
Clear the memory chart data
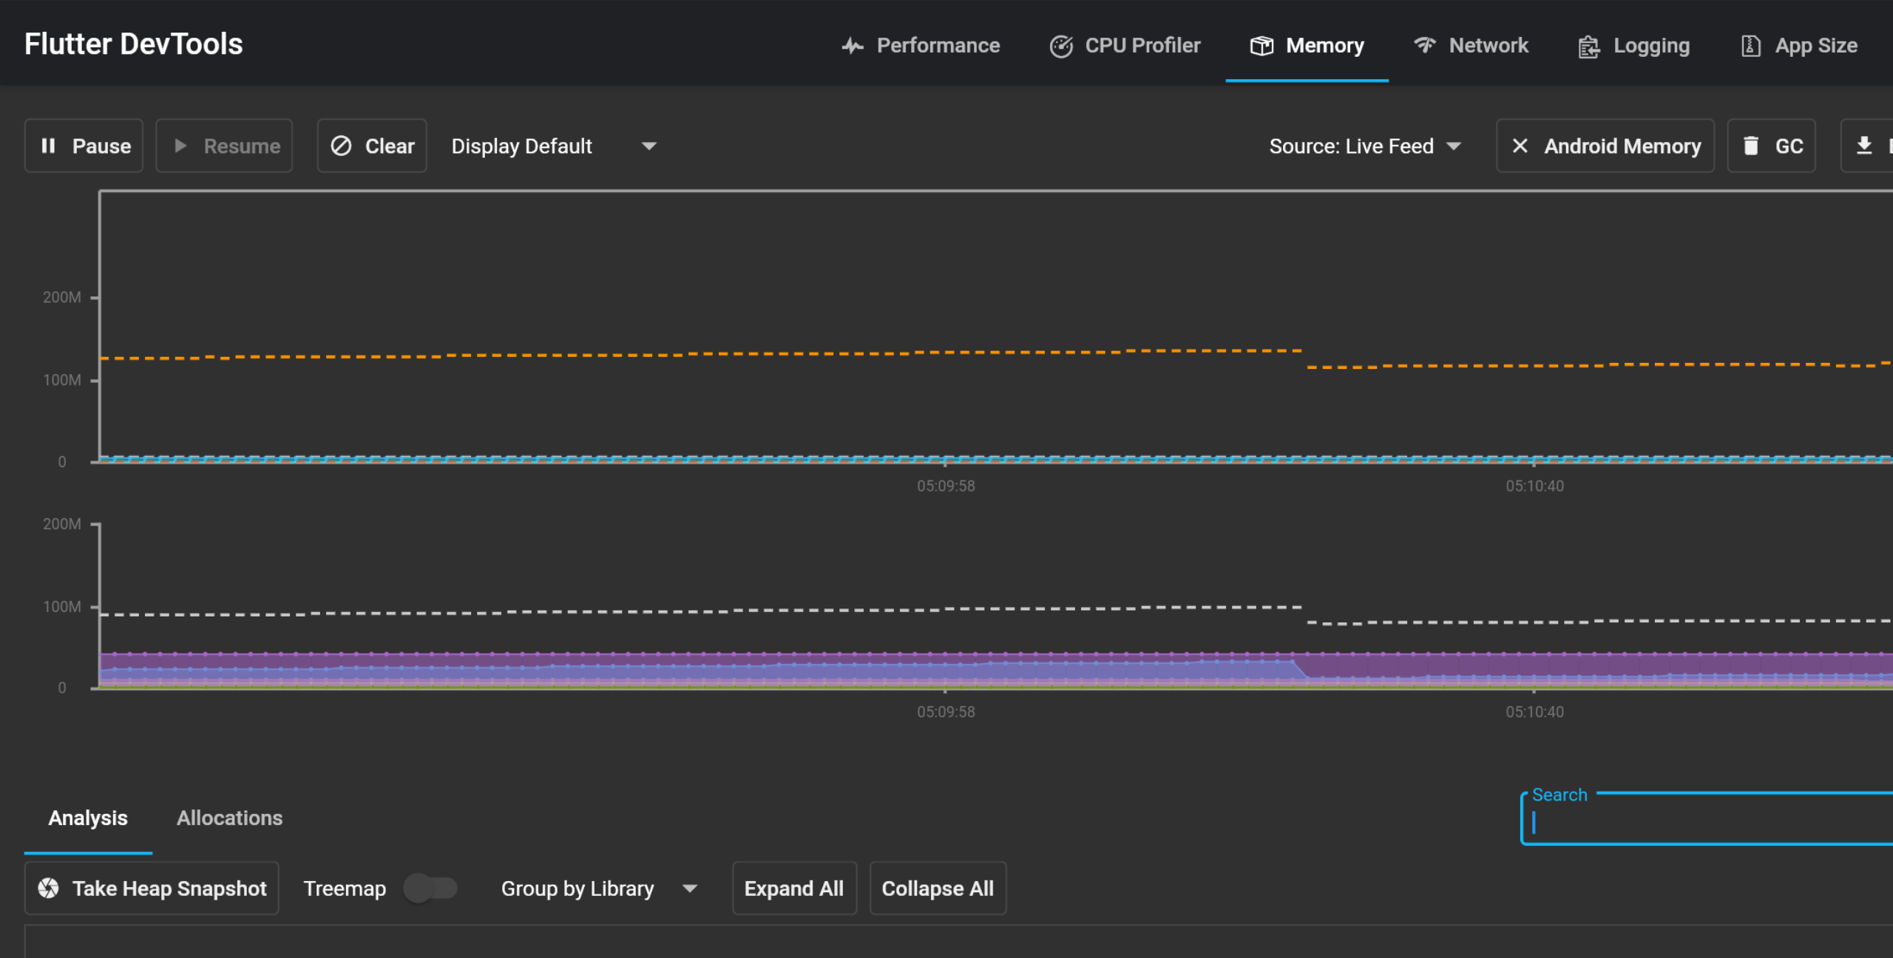click(x=372, y=146)
